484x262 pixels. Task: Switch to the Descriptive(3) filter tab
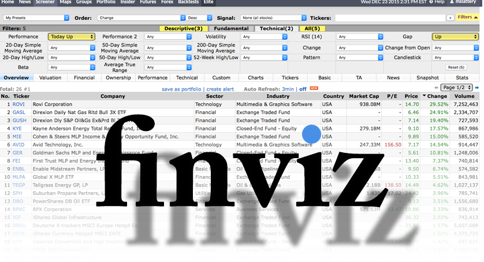(183, 28)
